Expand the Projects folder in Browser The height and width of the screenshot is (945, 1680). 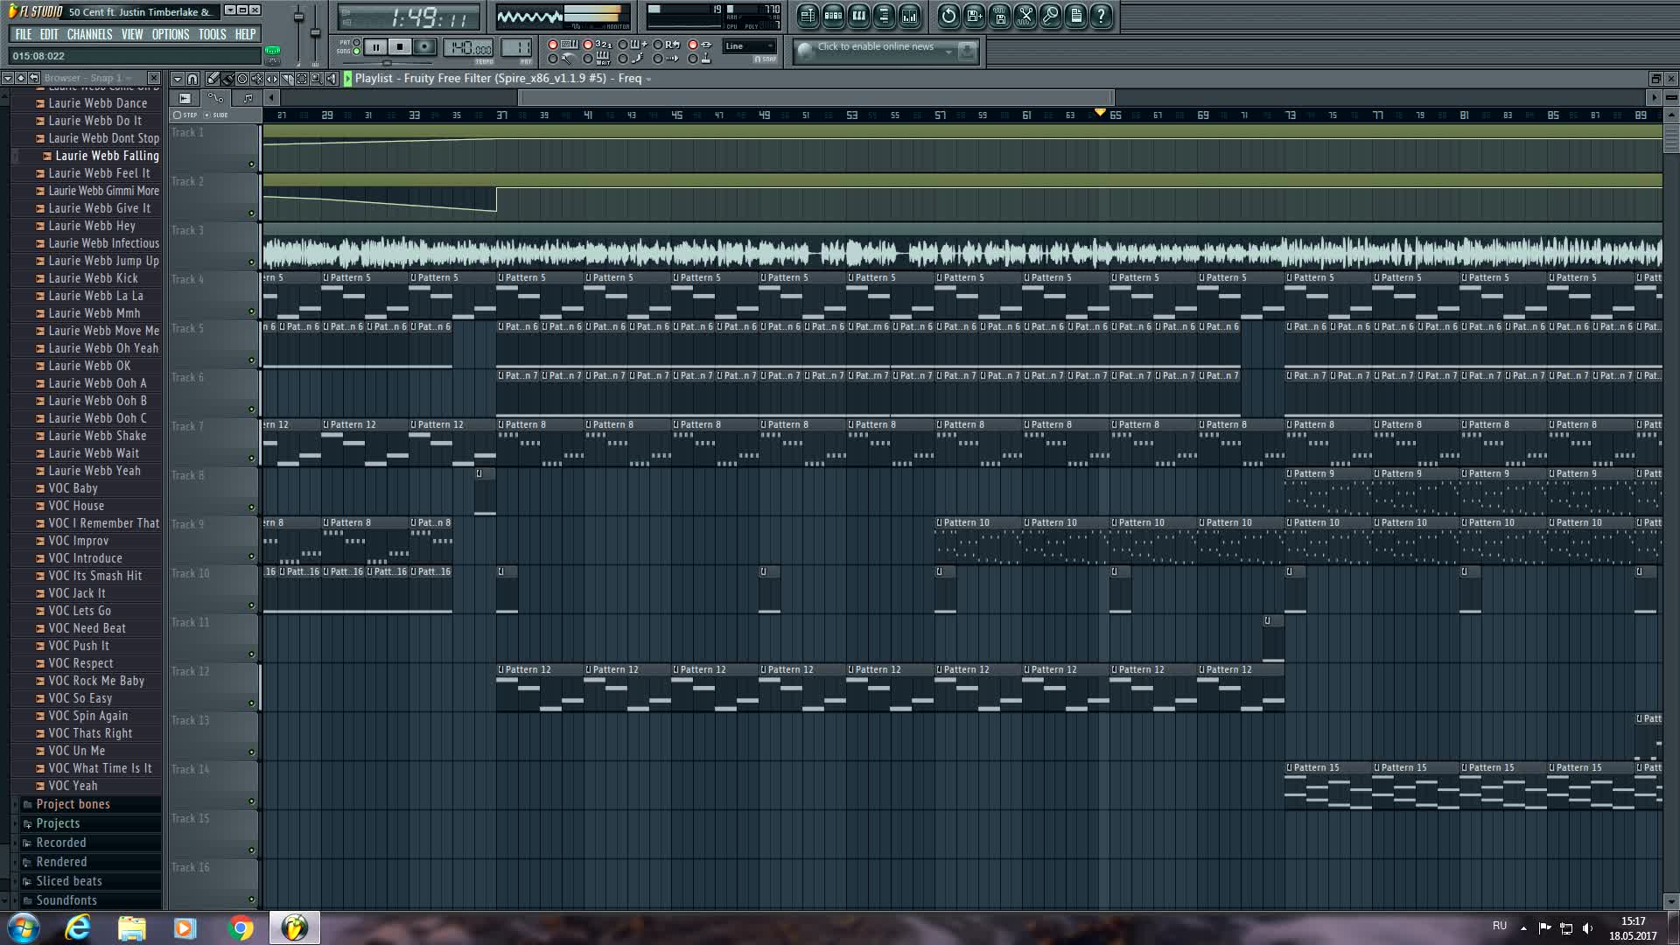[58, 823]
